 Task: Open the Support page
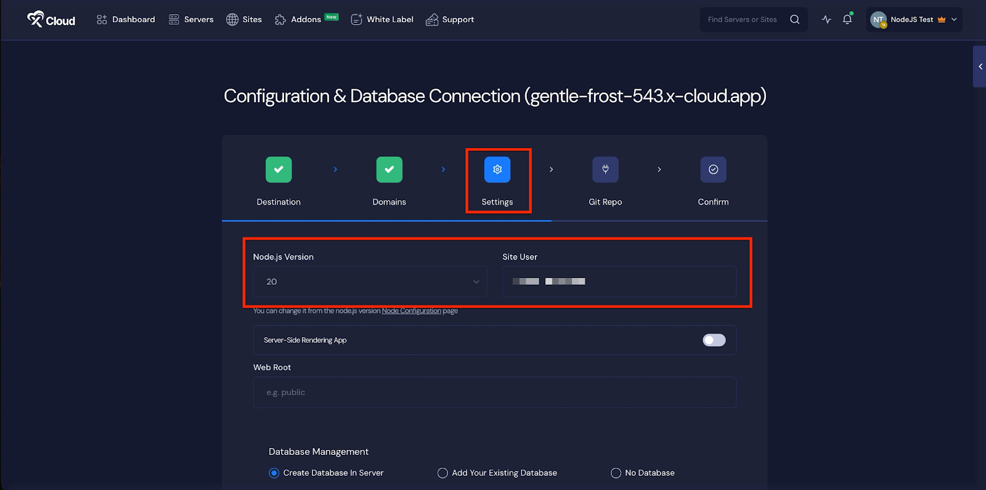pos(450,20)
